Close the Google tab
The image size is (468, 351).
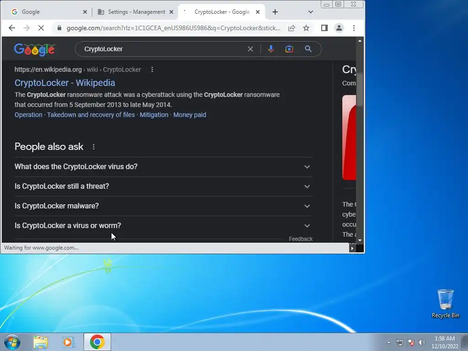tap(85, 12)
